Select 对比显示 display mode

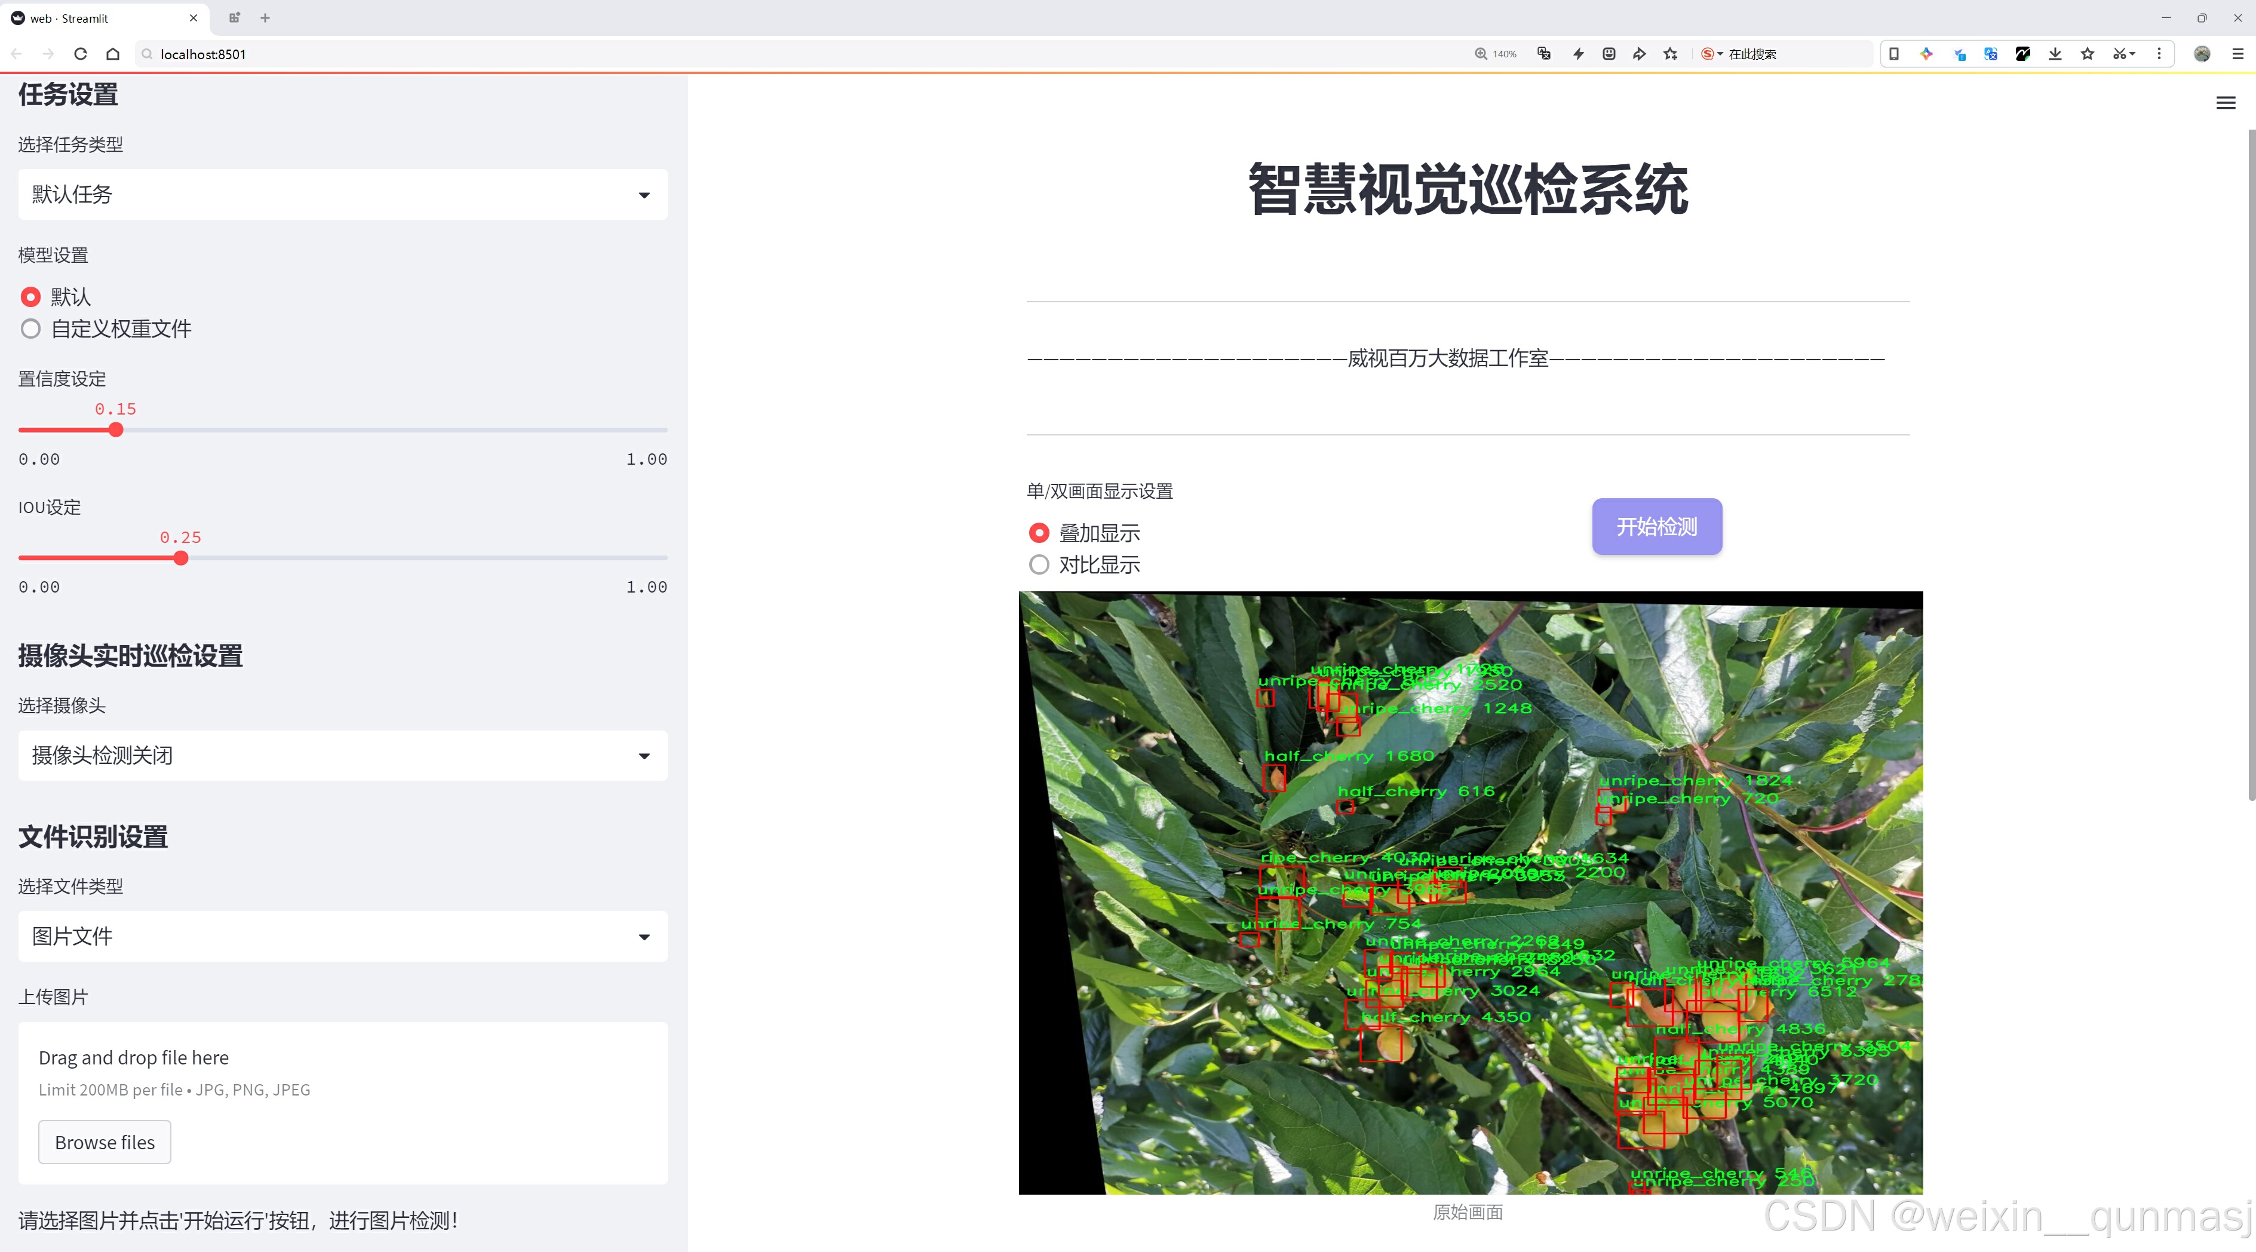[1039, 566]
